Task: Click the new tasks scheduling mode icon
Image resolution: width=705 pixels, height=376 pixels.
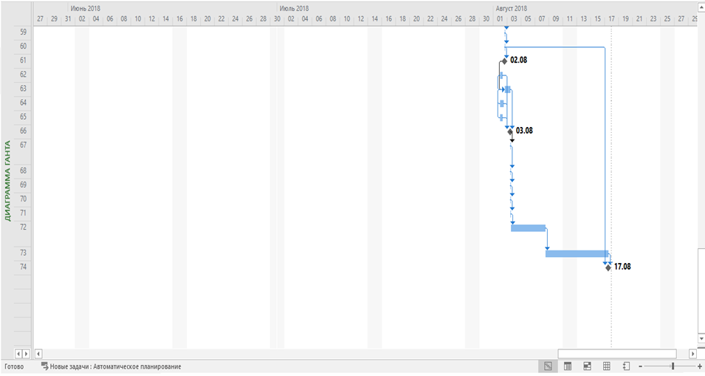Action: click(x=44, y=366)
